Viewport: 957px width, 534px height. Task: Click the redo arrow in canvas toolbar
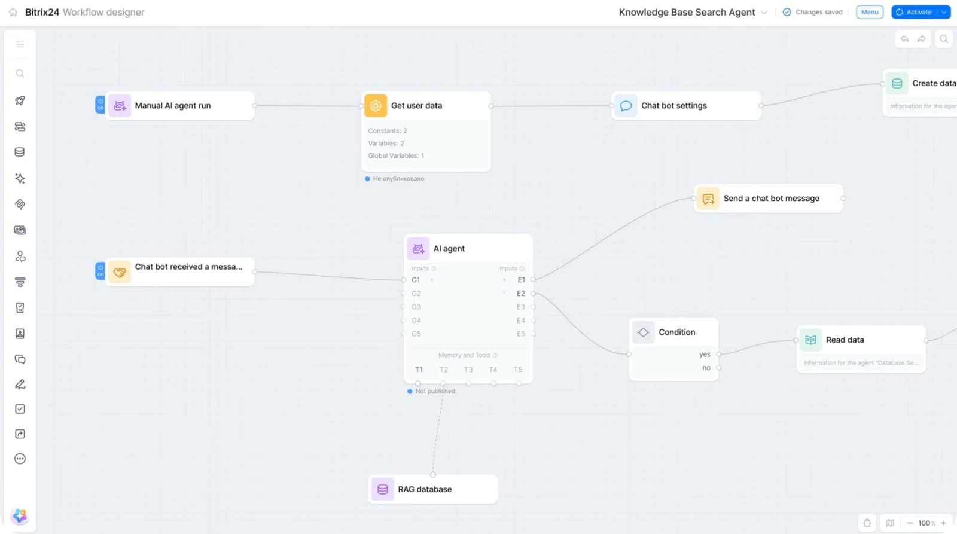922,39
